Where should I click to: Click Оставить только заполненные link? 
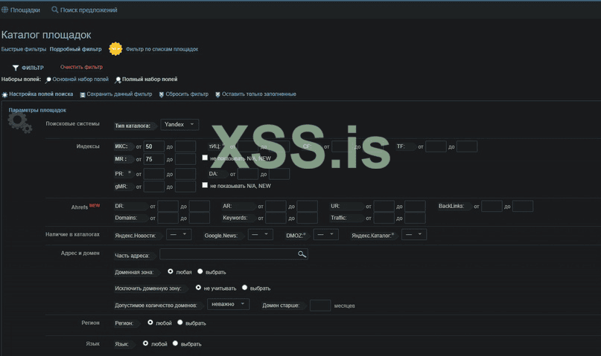259,94
